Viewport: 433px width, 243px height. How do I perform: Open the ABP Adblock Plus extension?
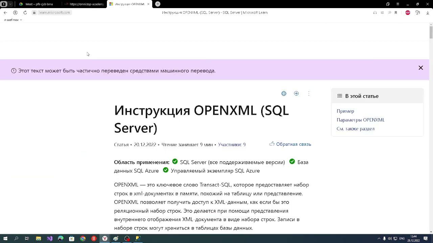[x=408, y=12]
